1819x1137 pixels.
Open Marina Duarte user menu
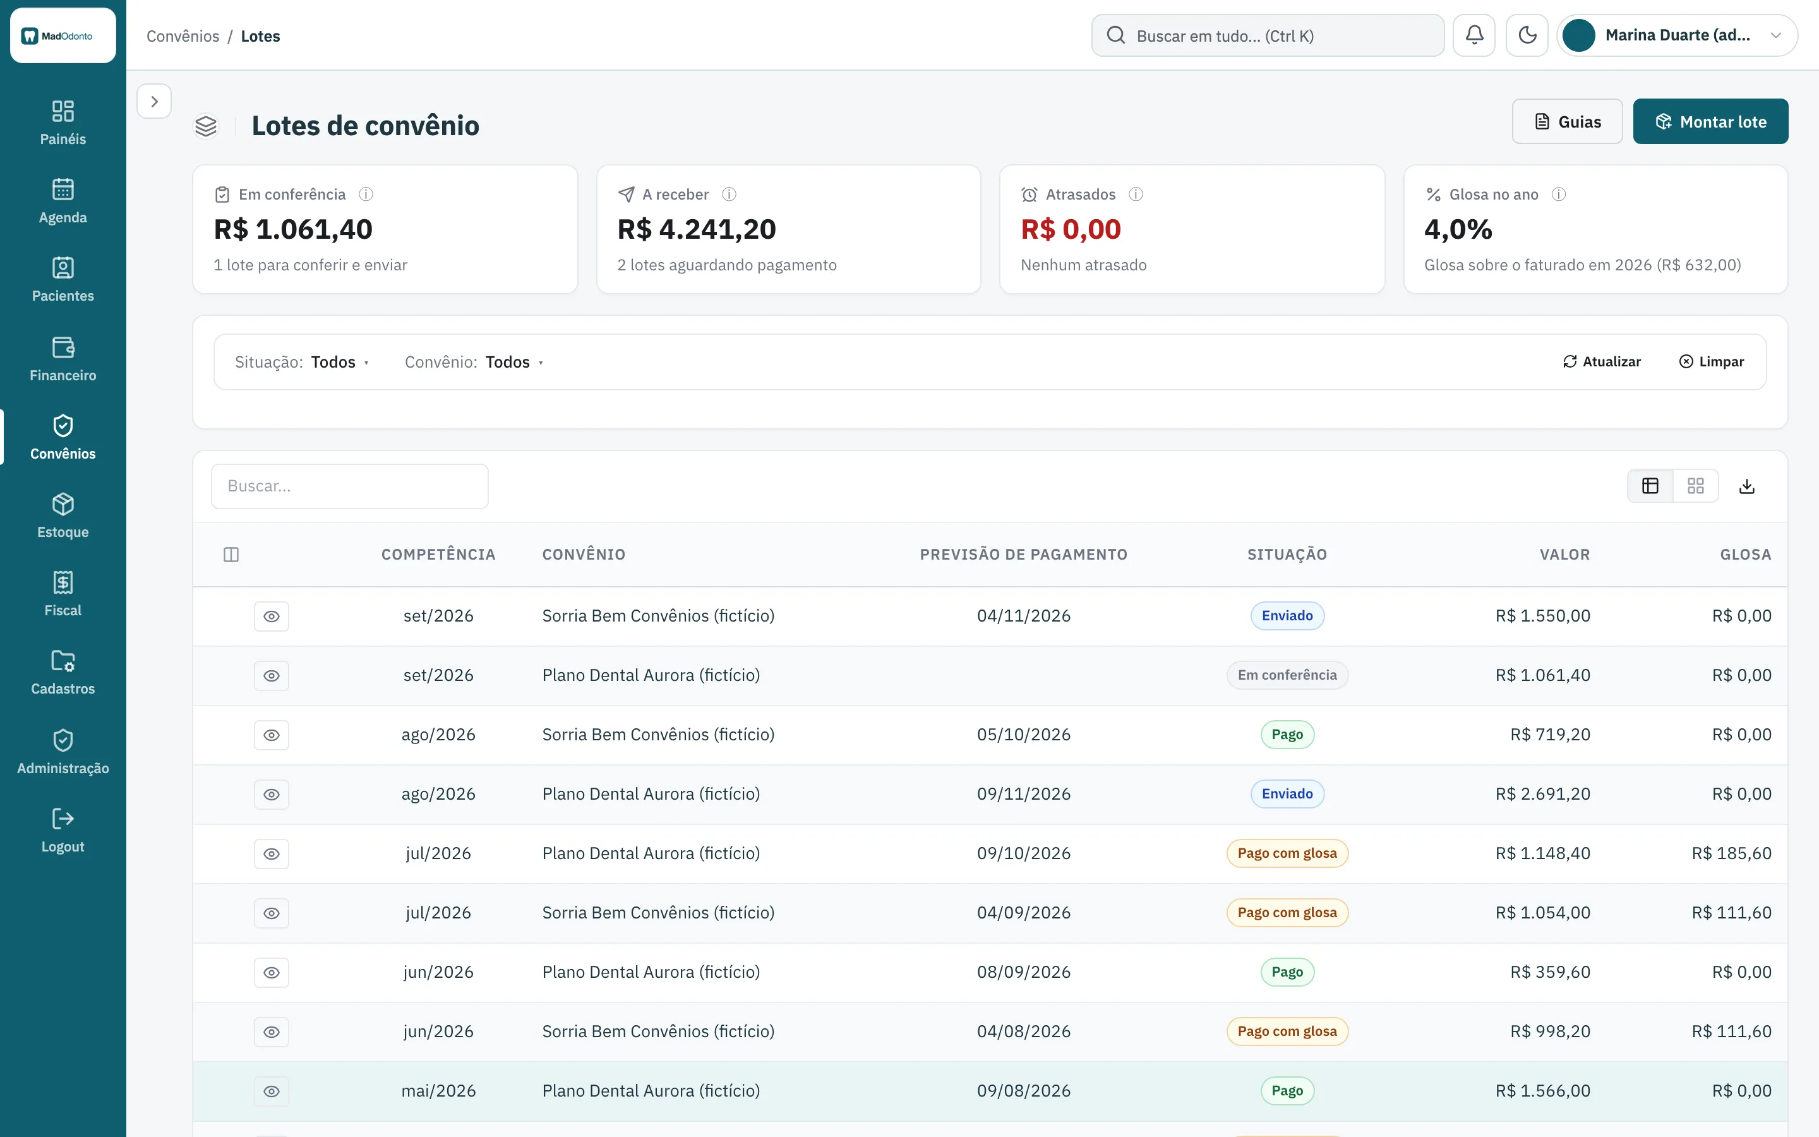tap(1678, 35)
